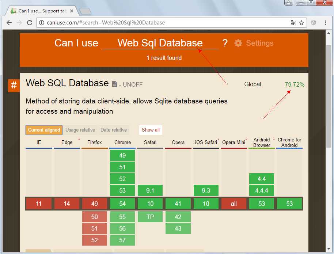334x254 pixels.
Task: Click the Edge 14 unsupported cell
Action: (x=67, y=204)
